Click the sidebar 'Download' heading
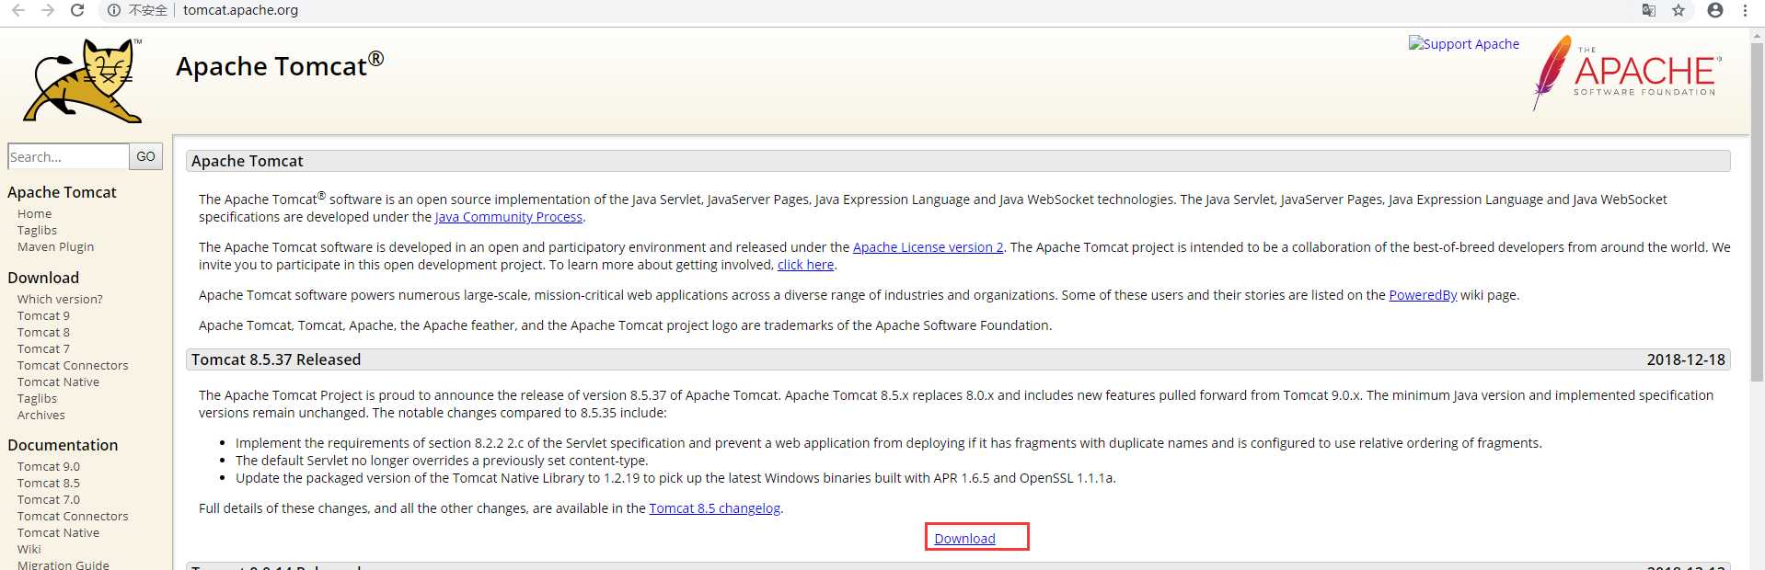1765x570 pixels. point(43,278)
